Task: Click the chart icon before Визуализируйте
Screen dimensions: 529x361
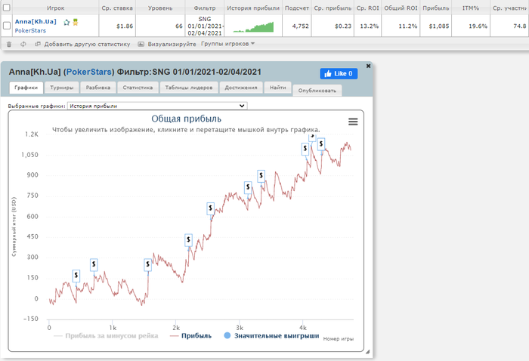Action: [141, 44]
